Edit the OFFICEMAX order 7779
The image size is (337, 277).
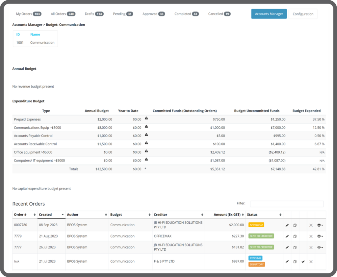(287, 237)
